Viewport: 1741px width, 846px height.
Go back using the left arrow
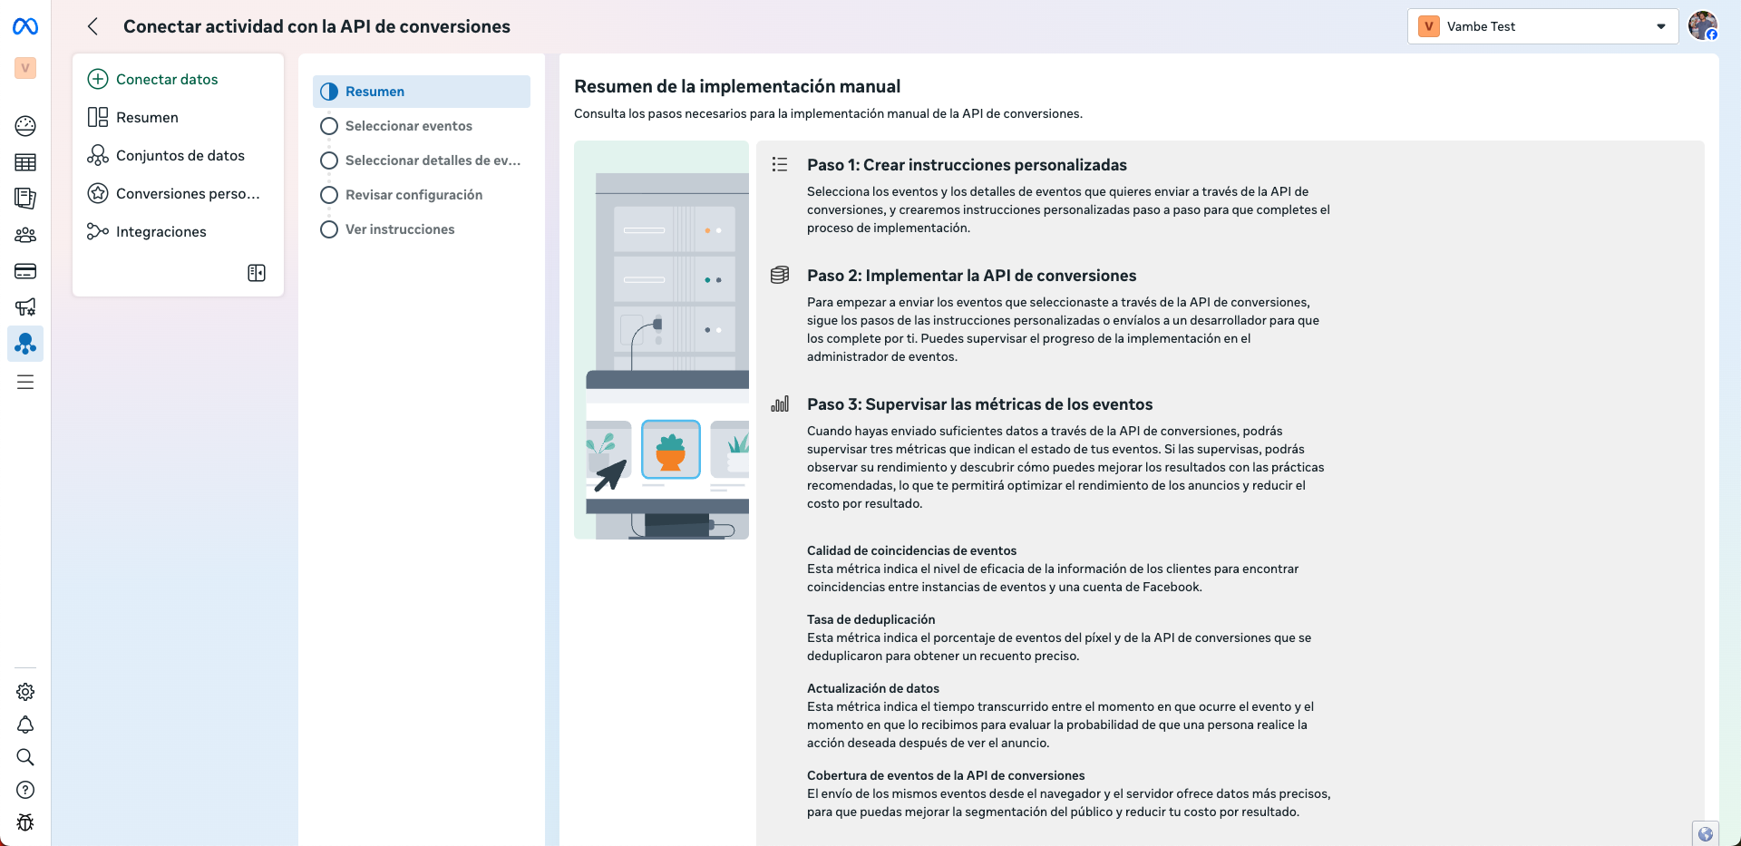tap(92, 27)
